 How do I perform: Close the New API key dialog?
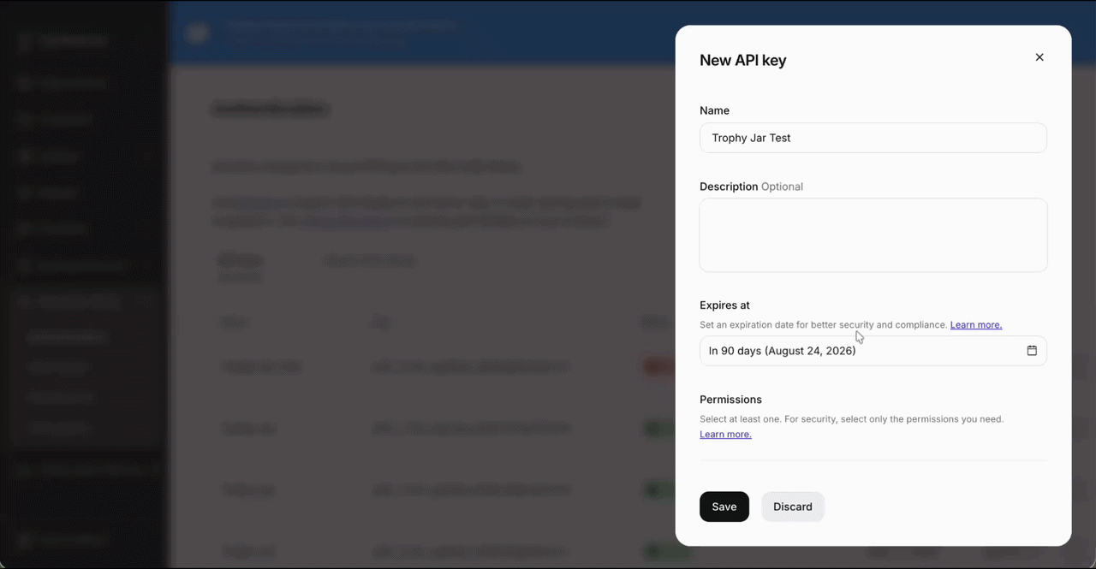click(1039, 57)
